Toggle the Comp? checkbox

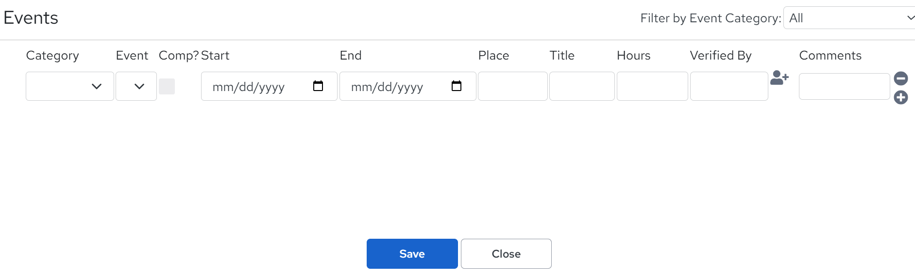pyautogui.click(x=167, y=86)
